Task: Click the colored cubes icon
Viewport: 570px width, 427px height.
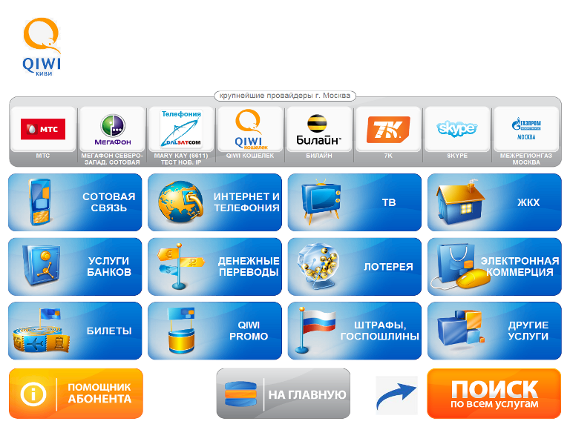Action: pyautogui.click(x=461, y=328)
